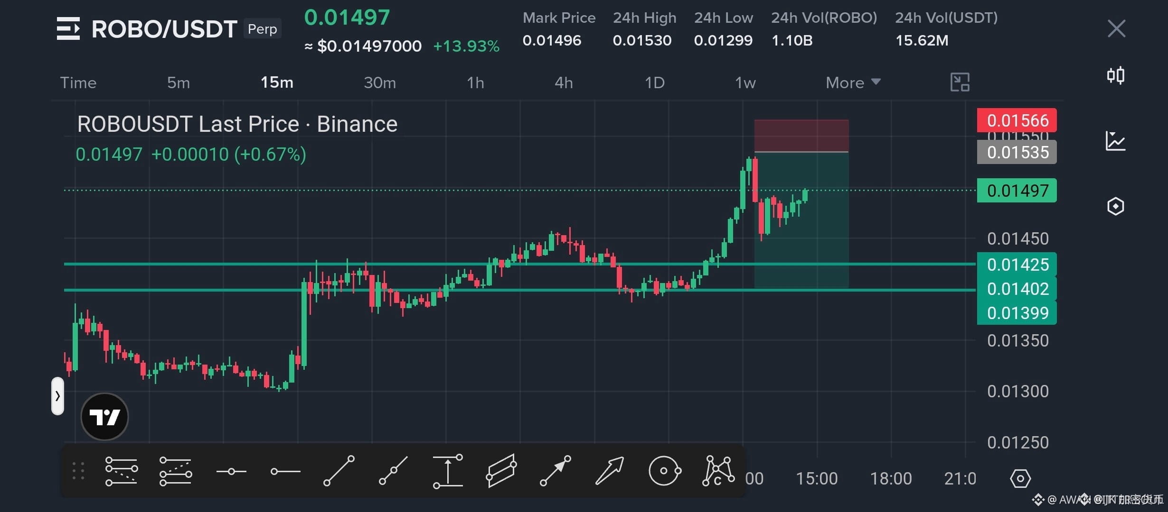Select the Trend-Based Fib Extension tool
Screen dimensions: 1168x512
click(176, 471)
